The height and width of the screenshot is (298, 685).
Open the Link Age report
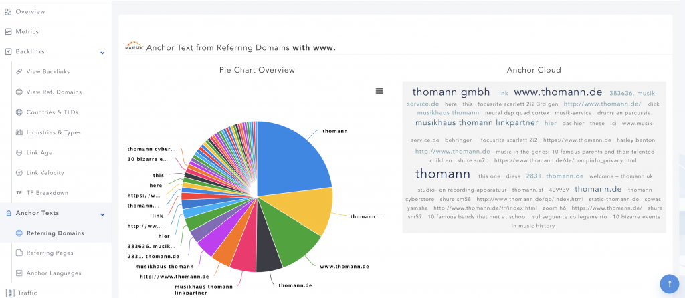click(x=40, y=153)
